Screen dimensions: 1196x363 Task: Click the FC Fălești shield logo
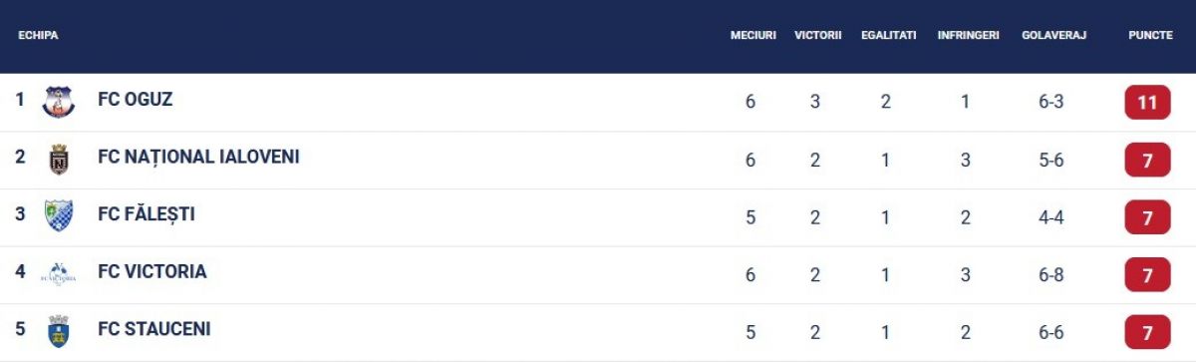point(59,216)
